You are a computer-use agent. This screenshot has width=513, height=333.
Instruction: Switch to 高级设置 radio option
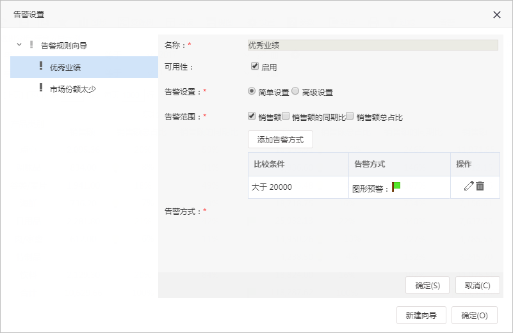click(295, 91)
